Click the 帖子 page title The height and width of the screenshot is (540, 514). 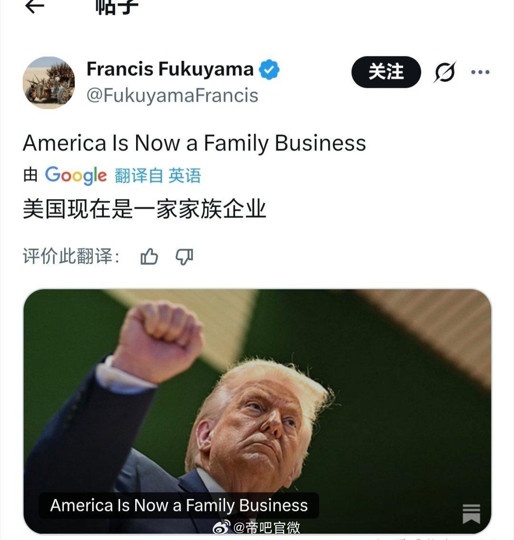tap(117, 7)
